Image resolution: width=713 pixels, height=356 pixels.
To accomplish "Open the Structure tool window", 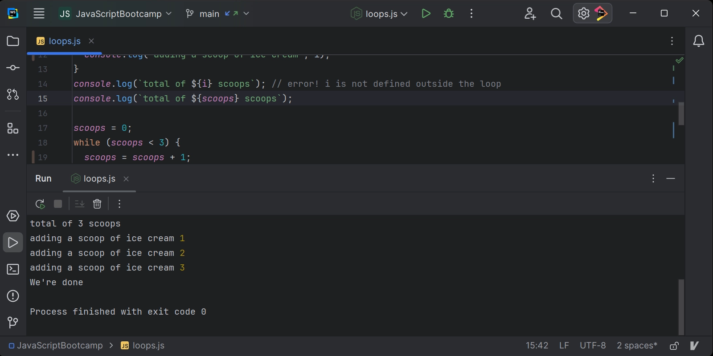I will coord(13,128).
